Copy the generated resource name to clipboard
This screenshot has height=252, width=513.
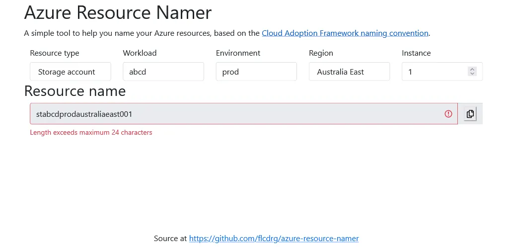tap(470, 114)
